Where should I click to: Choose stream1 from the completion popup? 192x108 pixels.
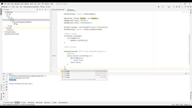point(84,73)
